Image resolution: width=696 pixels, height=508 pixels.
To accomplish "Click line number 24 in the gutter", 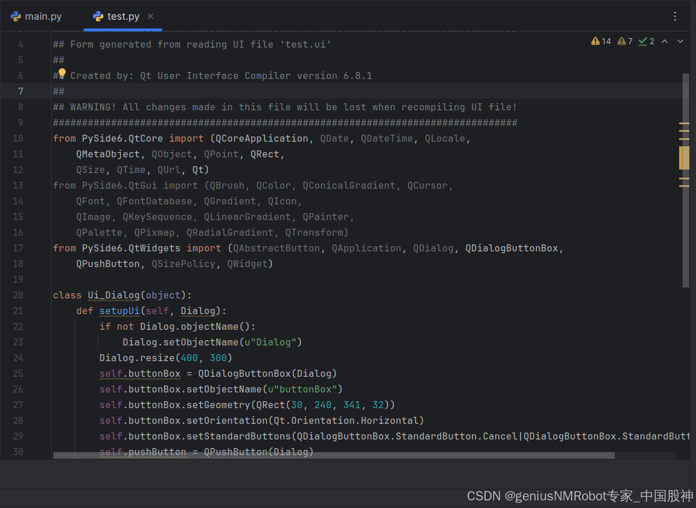I will [18, 358].
